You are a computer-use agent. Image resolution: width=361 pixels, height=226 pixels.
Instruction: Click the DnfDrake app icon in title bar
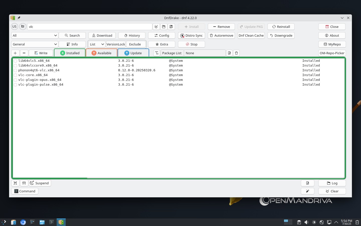[x=13, y=18]
